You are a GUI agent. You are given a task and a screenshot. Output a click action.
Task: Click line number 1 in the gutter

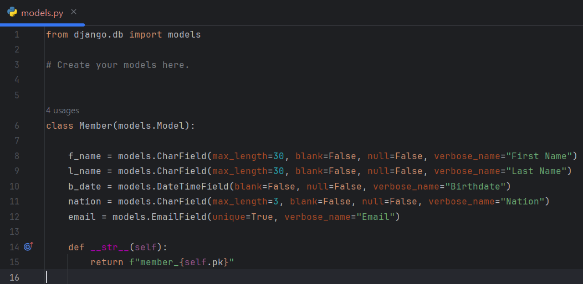tap(16, 35)
